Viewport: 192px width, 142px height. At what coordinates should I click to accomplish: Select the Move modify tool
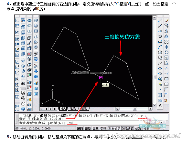(166, 47)
